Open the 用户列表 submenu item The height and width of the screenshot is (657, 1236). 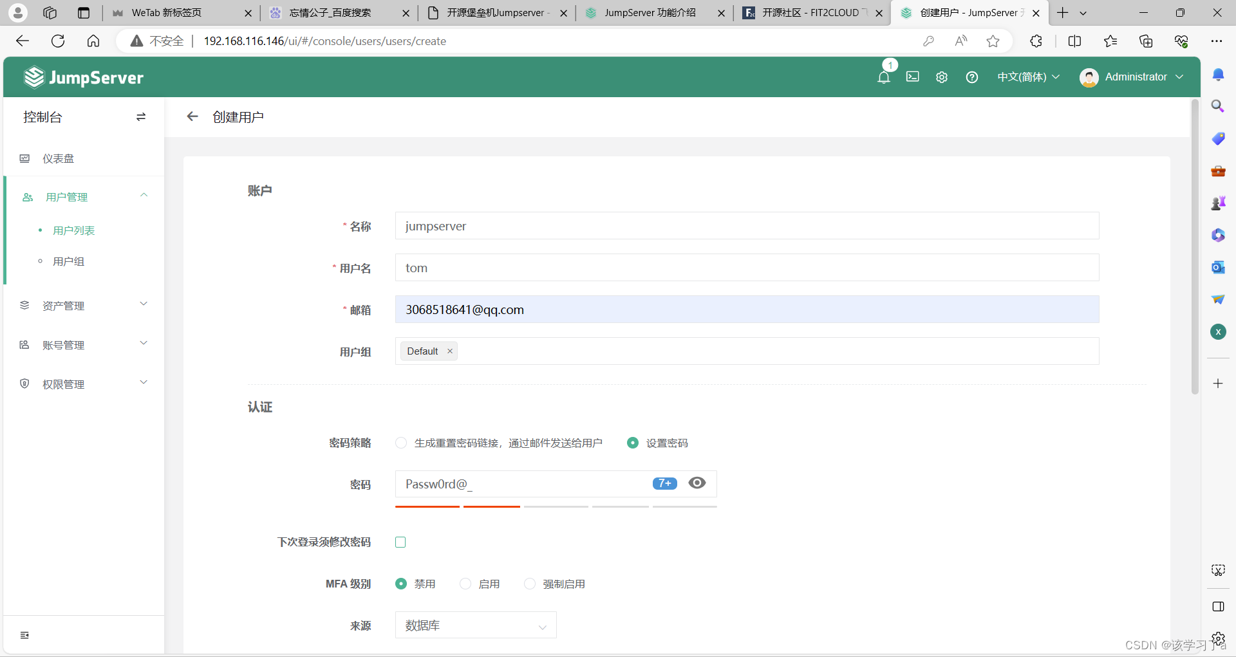[x=73, y=230]
